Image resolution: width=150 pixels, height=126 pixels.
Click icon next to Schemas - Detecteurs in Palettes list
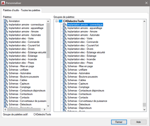tap(6, 105)
